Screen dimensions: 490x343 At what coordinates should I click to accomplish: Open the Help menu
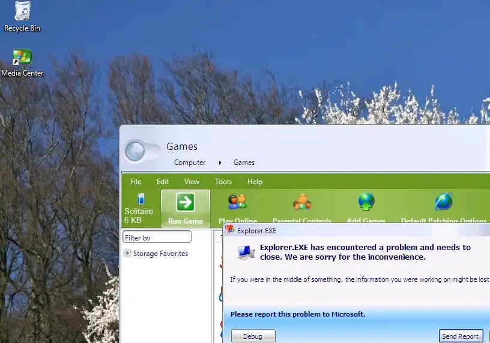coord(255,182)
